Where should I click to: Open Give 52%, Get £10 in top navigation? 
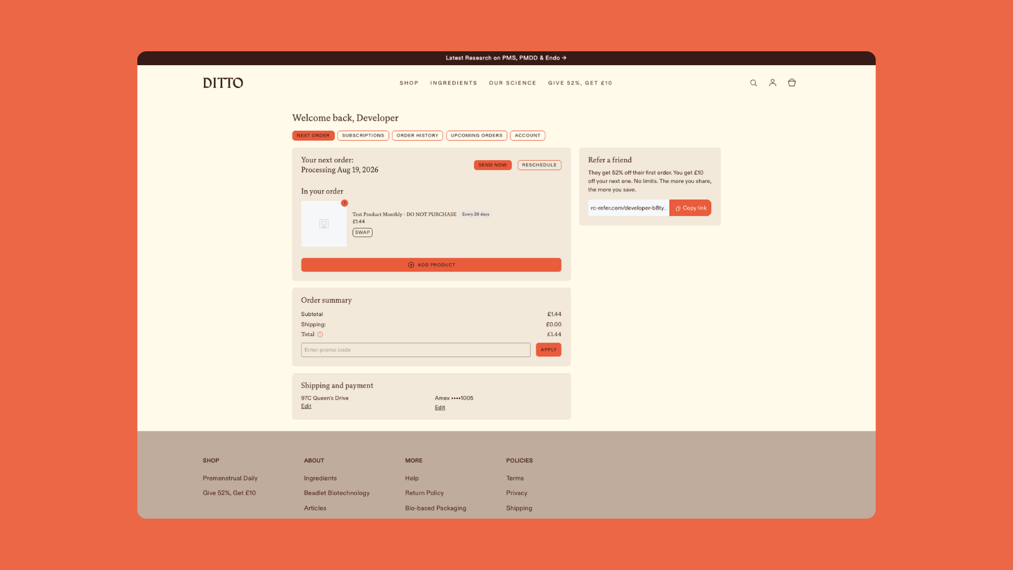coord(580,83)
